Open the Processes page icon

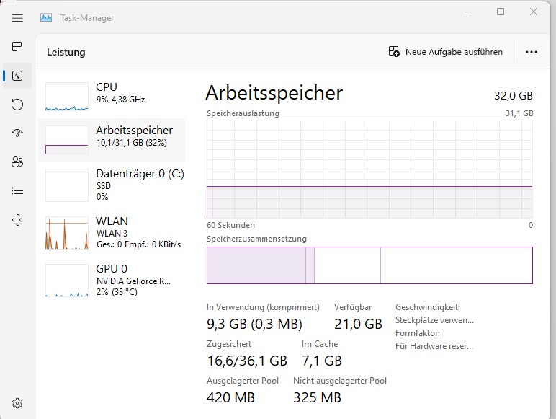pos(17,47)
